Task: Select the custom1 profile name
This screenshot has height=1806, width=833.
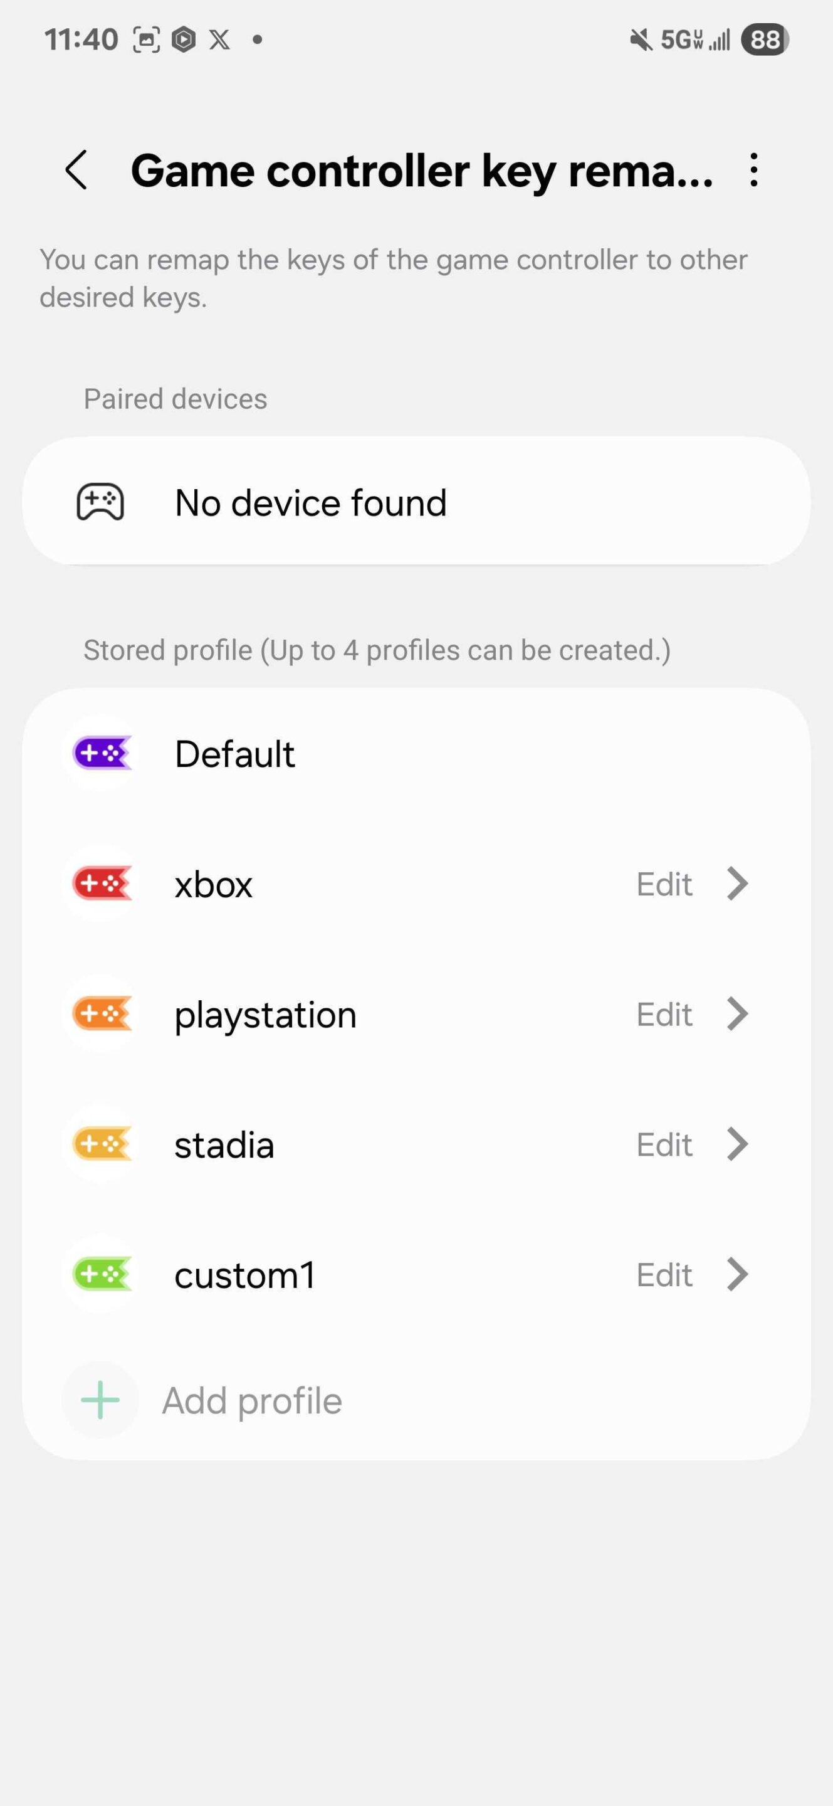Action: tap(244, 1275)
